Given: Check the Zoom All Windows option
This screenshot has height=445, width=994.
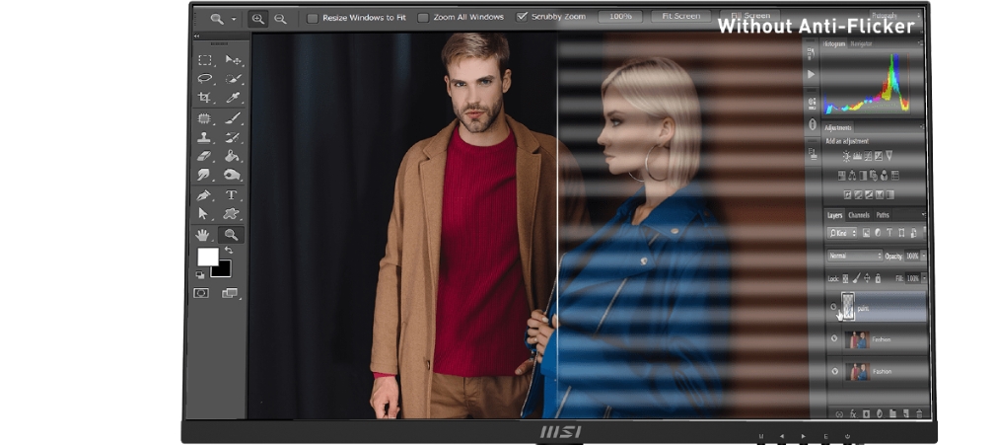Looking at the screenshot, I should 423,18.
